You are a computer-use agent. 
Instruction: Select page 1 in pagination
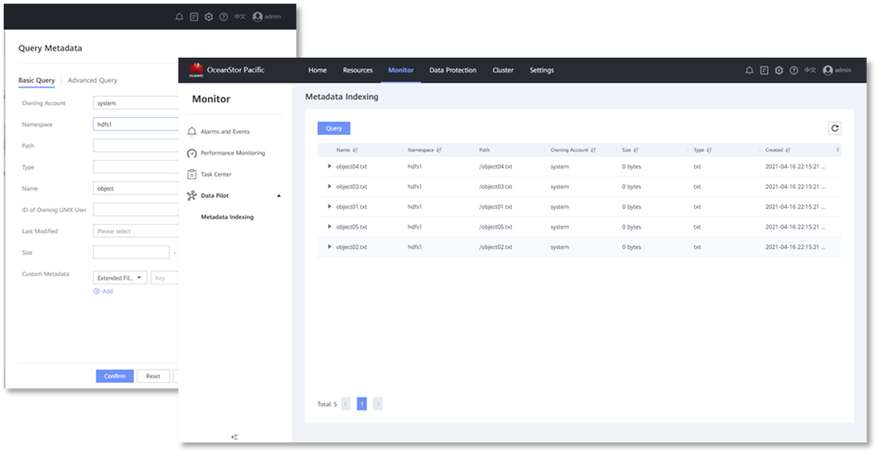(x=362, y=404)
